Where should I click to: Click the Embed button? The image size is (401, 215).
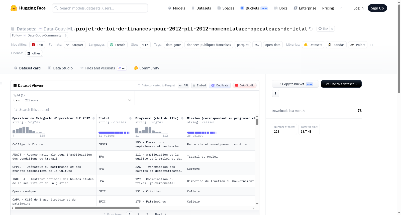click(199, 85)
